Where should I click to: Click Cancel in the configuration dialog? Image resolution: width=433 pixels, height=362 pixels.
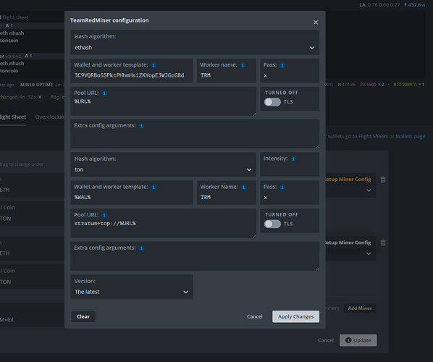click(x=255, y=316)
